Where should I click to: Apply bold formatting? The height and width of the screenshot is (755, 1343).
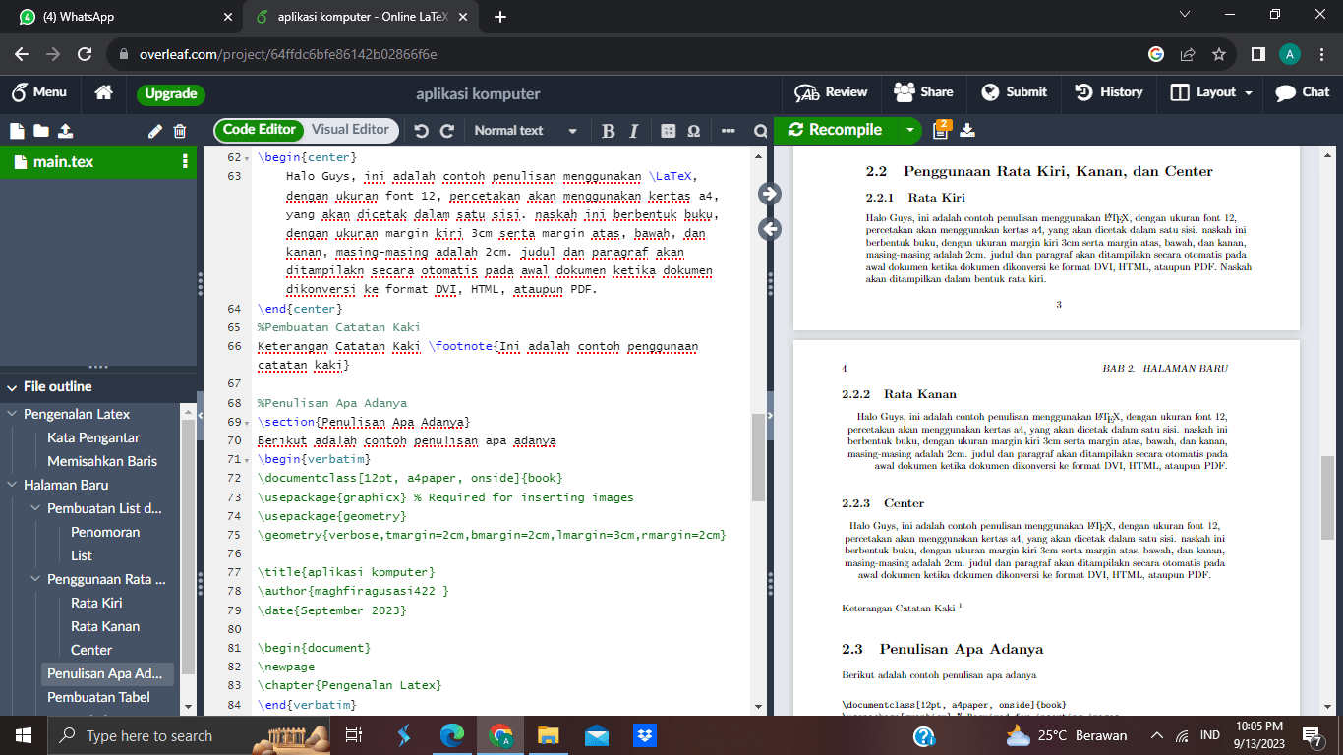(608, 131)
